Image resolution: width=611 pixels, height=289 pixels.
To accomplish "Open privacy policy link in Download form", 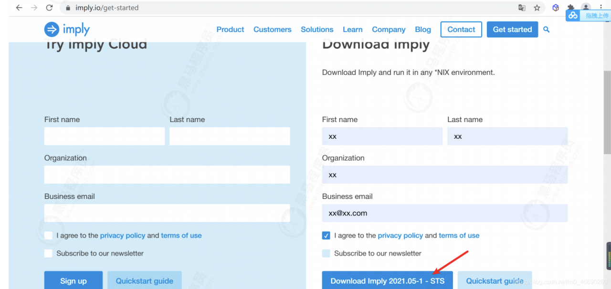I will pos(400,236).
